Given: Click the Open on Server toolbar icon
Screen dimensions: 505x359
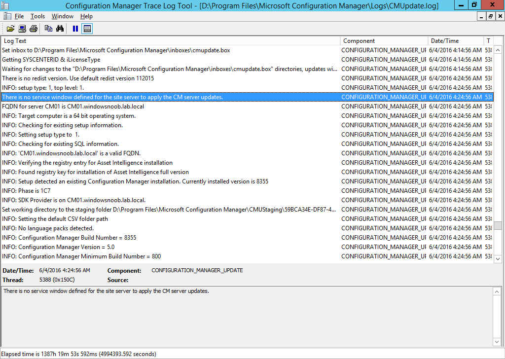Looking at the screenshot, I should click(x=22, y=29).
